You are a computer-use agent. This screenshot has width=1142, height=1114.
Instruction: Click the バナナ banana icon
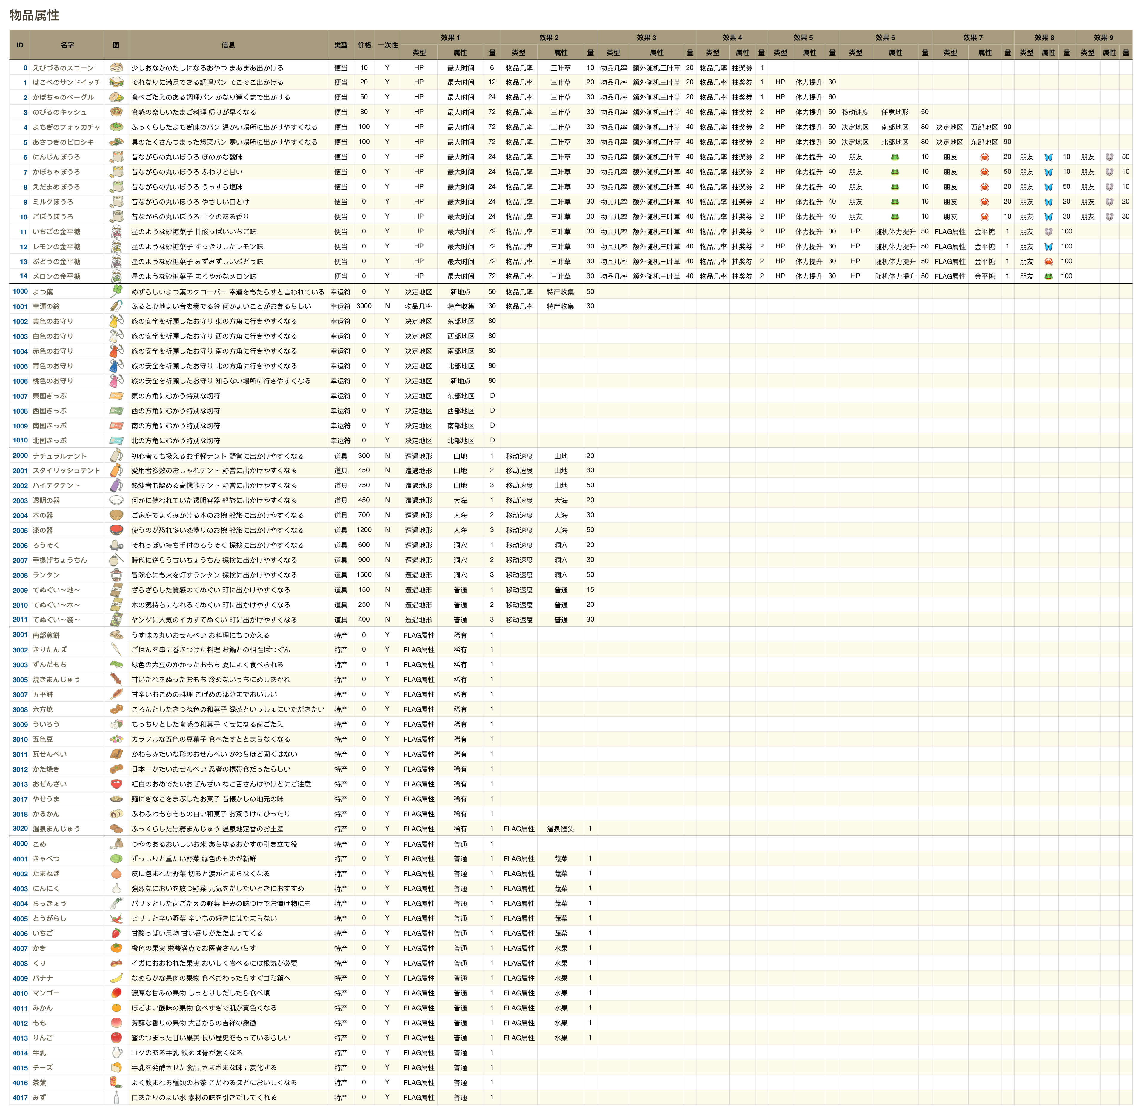point(116,978)
